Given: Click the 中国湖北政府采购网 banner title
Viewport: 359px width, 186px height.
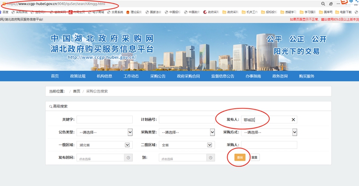Looking at the screenshot, I should [102, 38].
